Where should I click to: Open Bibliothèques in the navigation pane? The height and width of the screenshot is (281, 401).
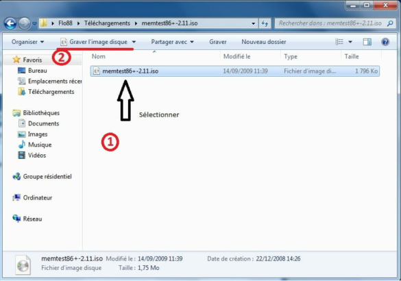pos(41,113)
